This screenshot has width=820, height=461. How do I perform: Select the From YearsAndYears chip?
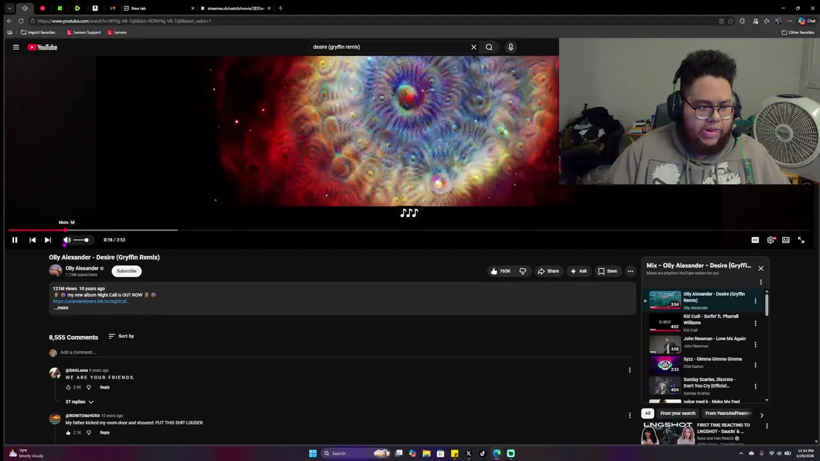coord(727,414)
